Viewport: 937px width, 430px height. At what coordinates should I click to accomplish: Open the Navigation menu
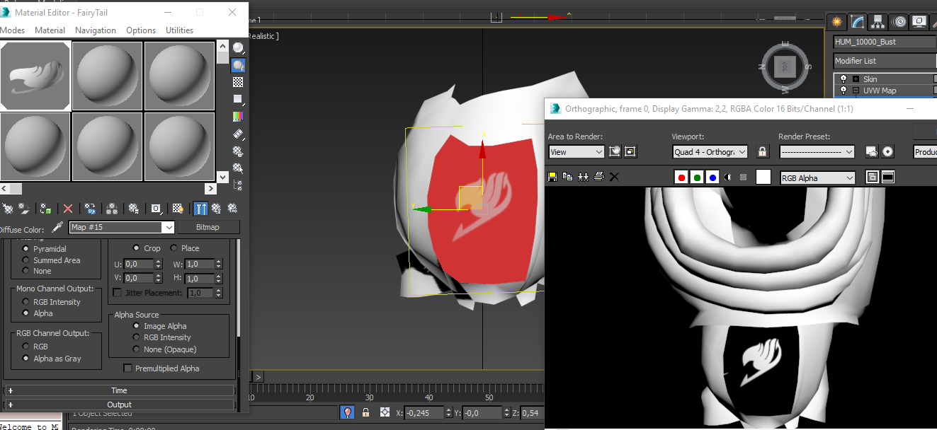pyautogui.click(x=96, y=30)
